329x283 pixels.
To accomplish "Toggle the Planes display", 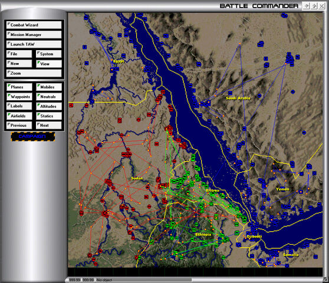I will [x=19, y=87].
